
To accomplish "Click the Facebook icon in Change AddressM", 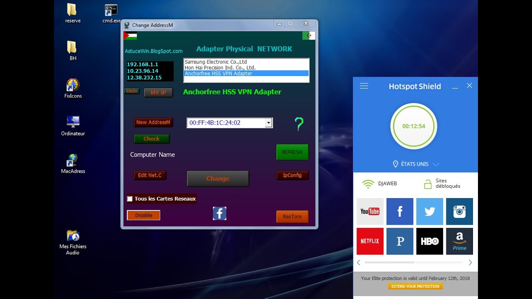I will pos(219,213).
